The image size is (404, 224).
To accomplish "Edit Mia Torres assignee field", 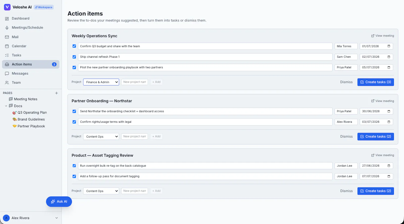I will point(346,46).
